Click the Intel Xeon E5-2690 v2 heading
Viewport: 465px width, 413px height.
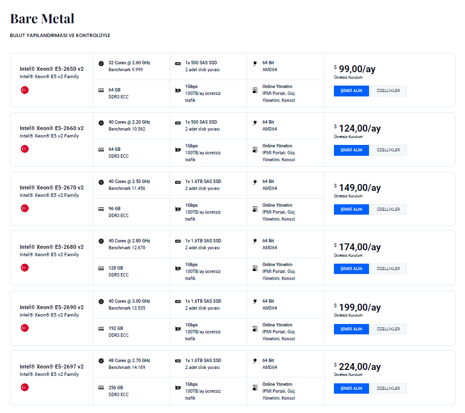click(x=51, y=307)
